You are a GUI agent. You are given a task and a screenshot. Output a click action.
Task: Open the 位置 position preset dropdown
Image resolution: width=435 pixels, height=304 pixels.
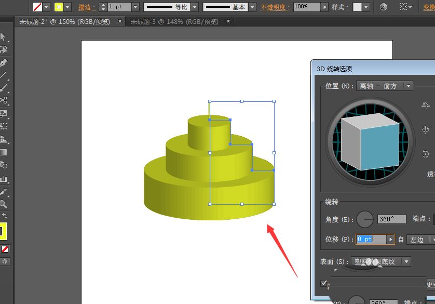pos(385,86)
